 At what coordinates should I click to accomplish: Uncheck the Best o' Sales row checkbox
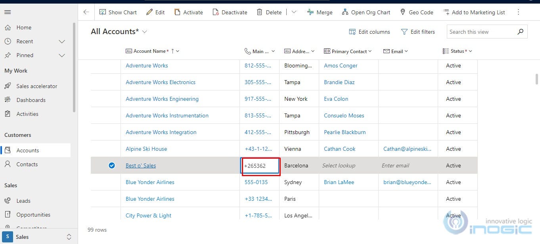(x=112, y=165)
